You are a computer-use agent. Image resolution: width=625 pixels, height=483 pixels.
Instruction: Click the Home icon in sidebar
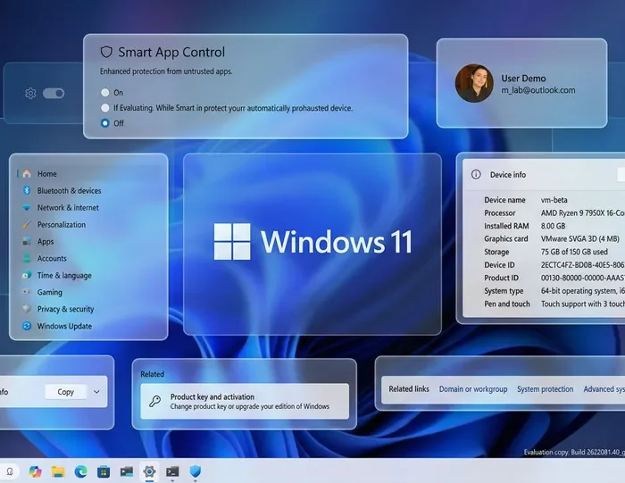(x=27, y=174)
